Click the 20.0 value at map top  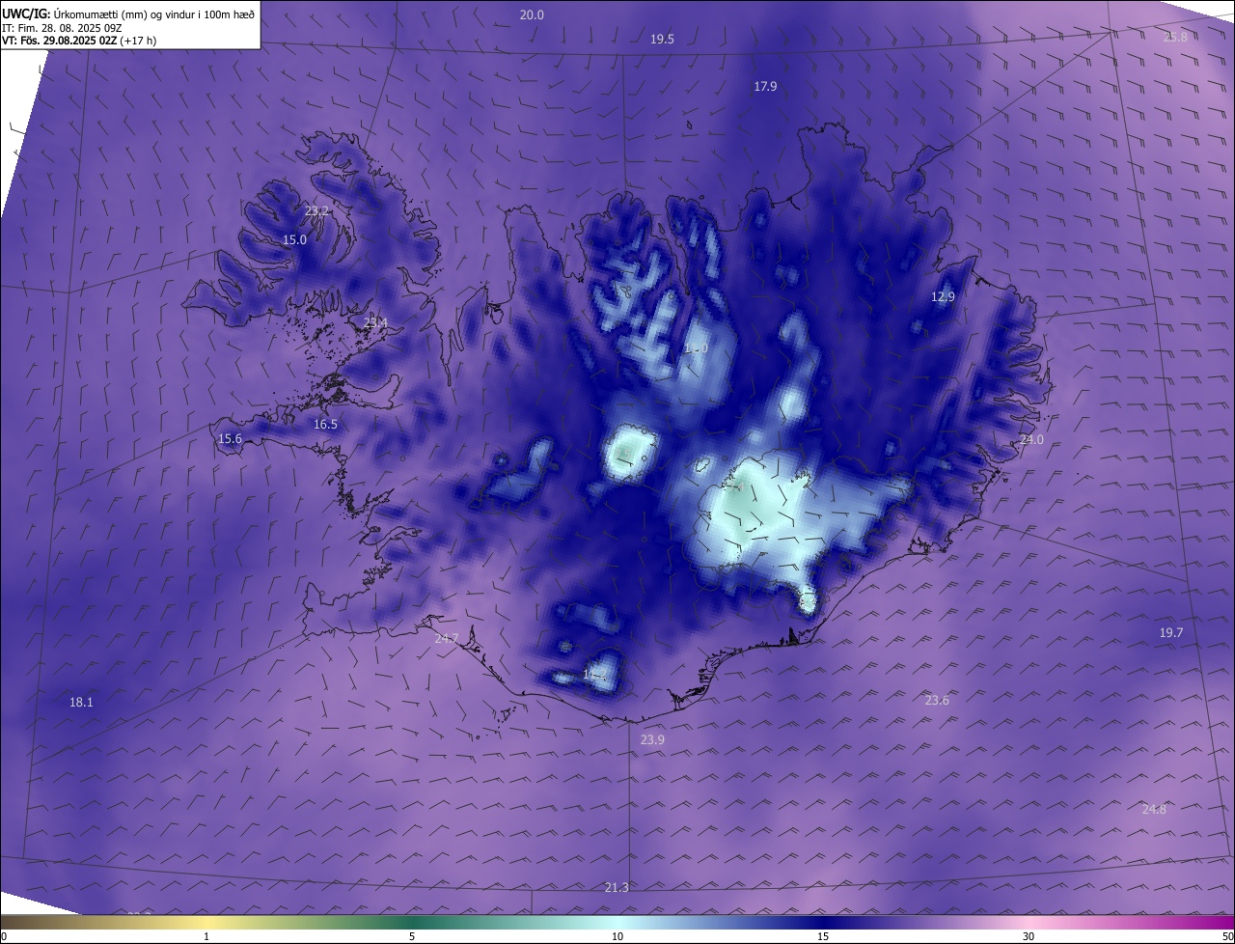pyautogui.click(x=532, y=14)
